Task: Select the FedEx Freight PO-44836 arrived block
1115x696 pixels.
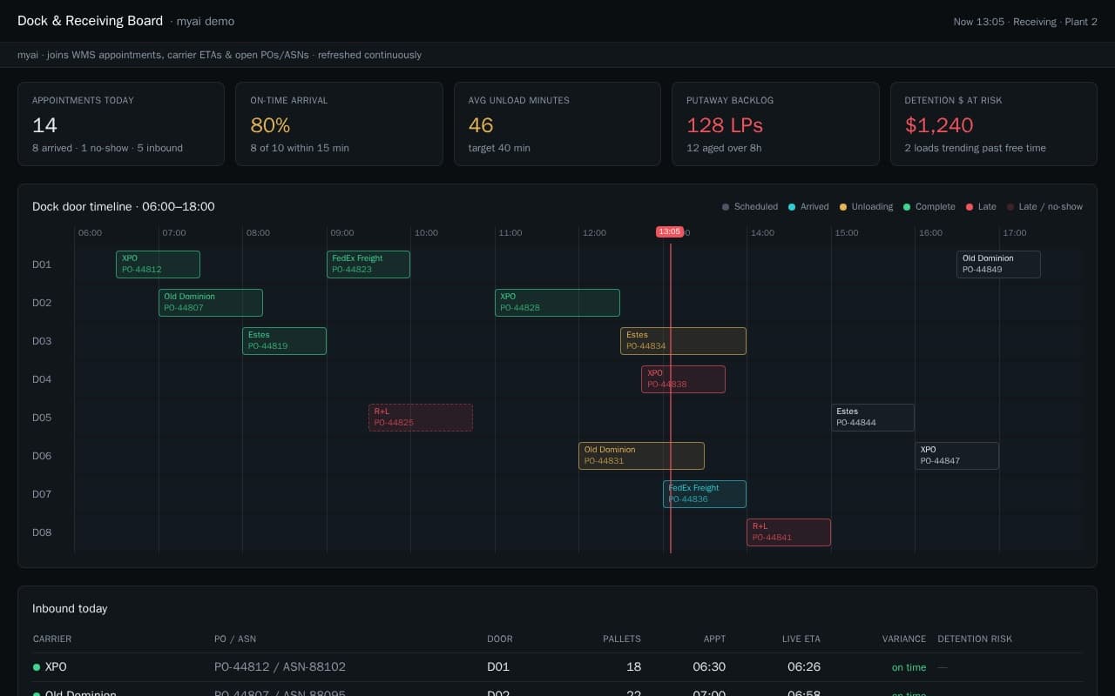Action: 705,494
